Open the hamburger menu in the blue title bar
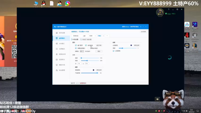Image resolution: width=201 pixels, height=113 pixels. (x=141, y=27)
